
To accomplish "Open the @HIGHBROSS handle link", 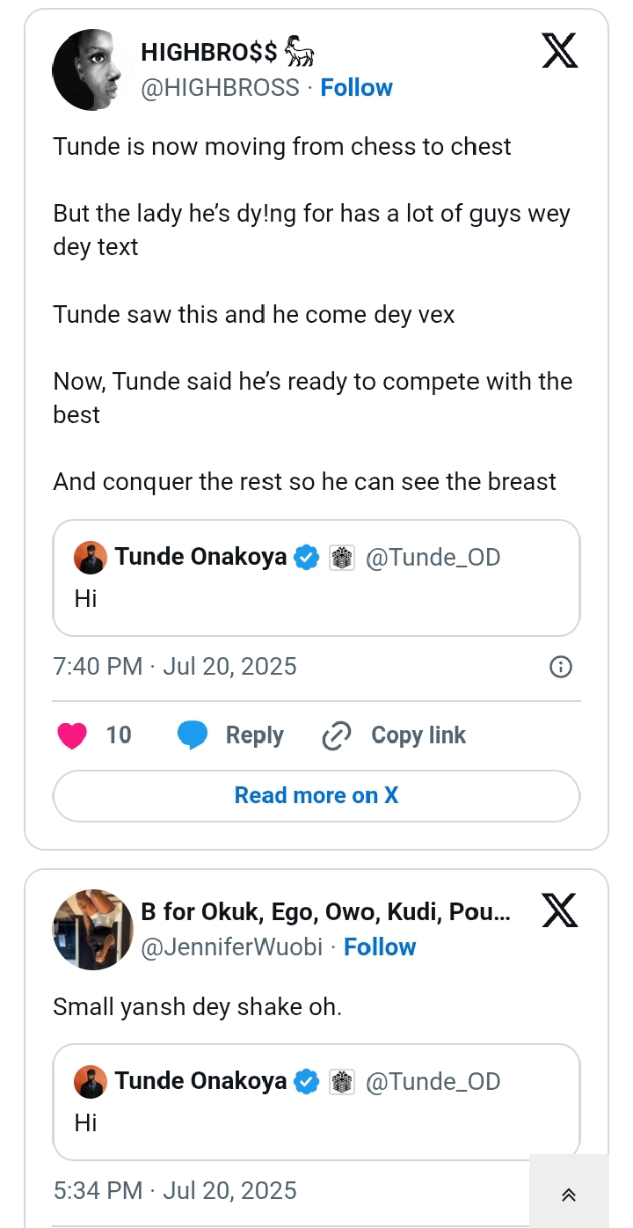I will [x=220, y=88].
